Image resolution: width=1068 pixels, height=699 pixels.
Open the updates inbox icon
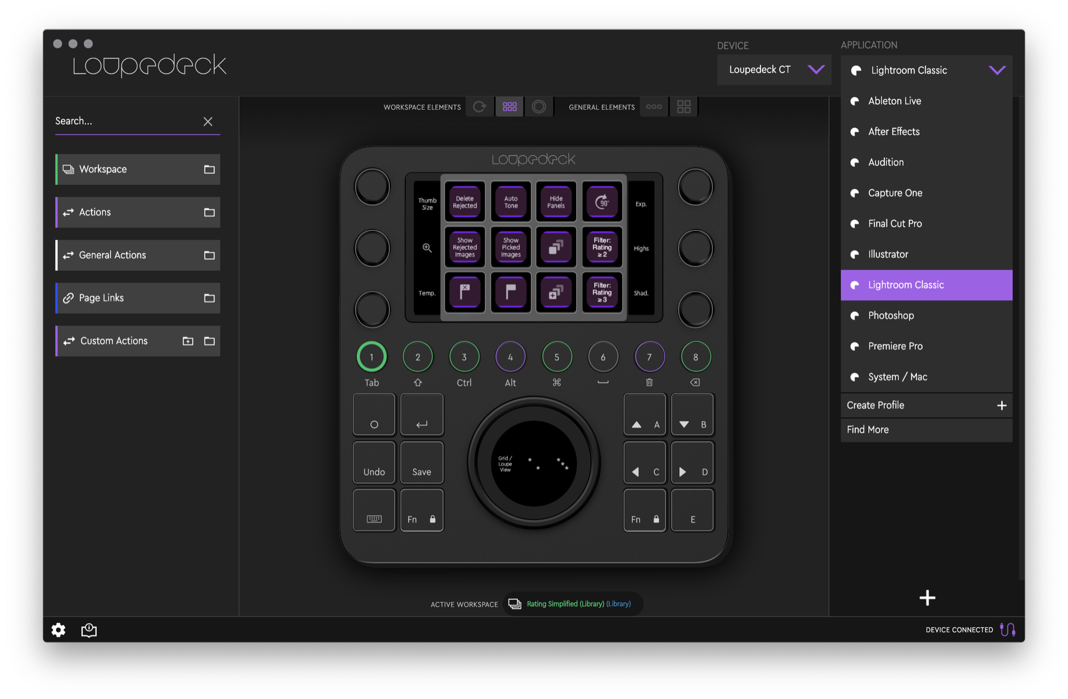89,630
